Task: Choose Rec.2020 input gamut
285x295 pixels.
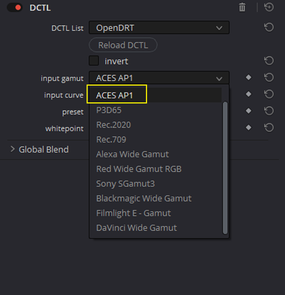Action: tap(156, 125)
